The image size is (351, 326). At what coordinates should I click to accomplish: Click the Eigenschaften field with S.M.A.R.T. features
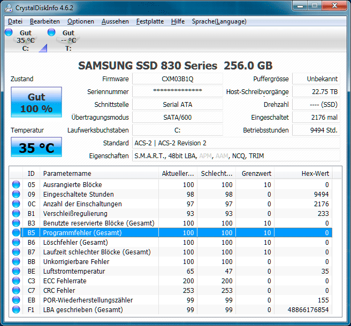tap(236, 156)
